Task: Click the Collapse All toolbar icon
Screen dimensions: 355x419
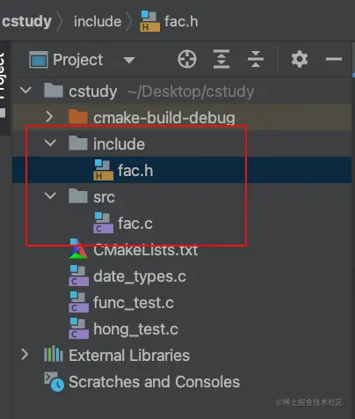Action: pos(256,59)
